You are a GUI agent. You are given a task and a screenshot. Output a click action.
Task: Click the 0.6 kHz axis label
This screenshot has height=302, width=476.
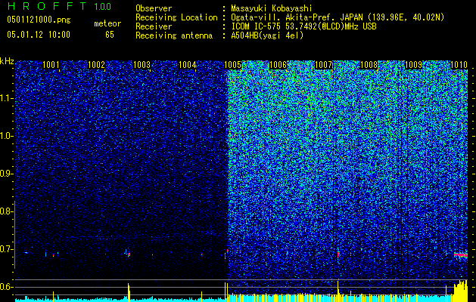[x=7, y=287]
